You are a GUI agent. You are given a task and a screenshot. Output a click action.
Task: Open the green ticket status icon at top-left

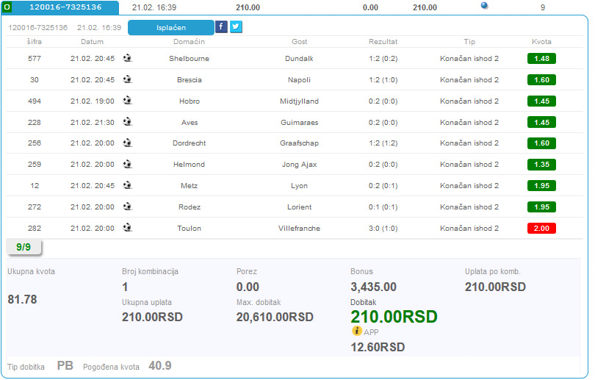[x=7, y=7]
